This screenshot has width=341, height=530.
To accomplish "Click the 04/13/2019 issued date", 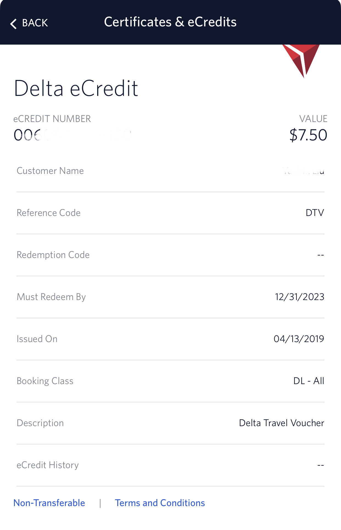I will (299, 339).
